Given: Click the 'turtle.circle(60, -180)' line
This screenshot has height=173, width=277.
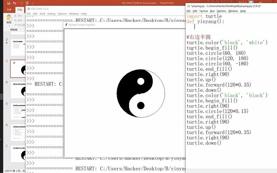Looking at the screenshot, I should click(217, 64).
